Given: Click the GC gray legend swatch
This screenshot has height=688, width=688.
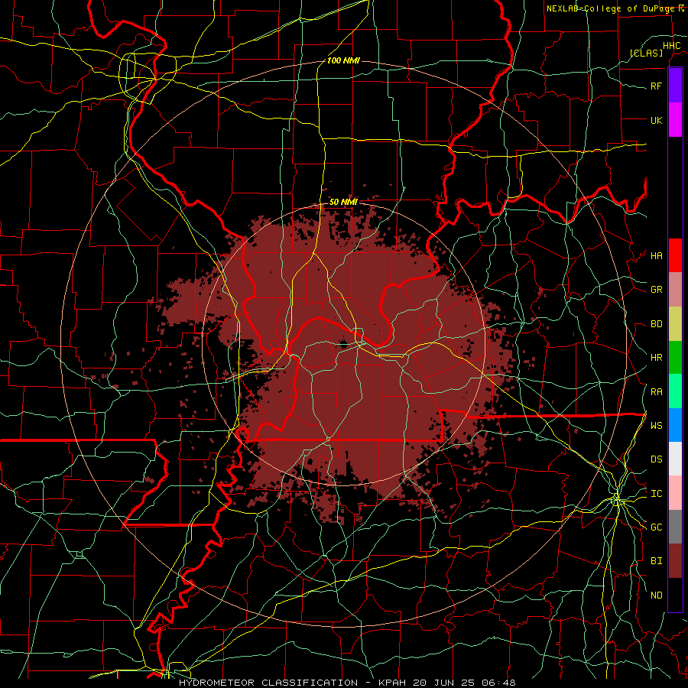Looking at the screenshot, I should pos(675,527).
